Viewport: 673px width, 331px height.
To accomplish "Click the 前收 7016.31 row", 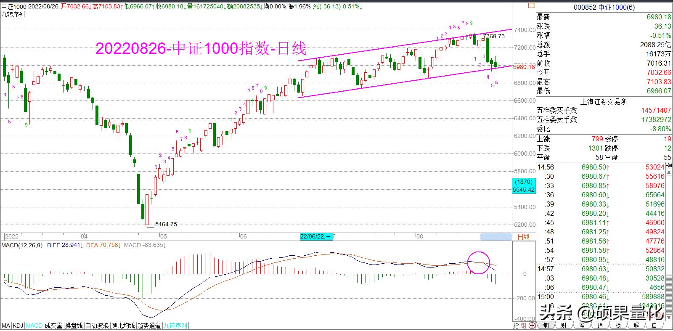I will tap(604, 63).
